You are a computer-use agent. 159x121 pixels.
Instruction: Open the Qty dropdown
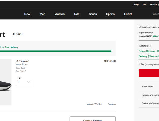pyautogui.click(x=24, y=82)
